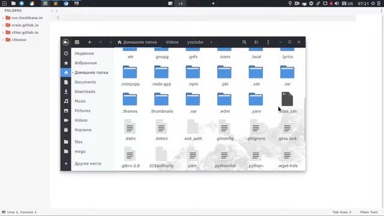The width and height of the screenshot is (384, 216).
Task: Open youtube breadcrumb in path bar
Action: click(195, 42)
